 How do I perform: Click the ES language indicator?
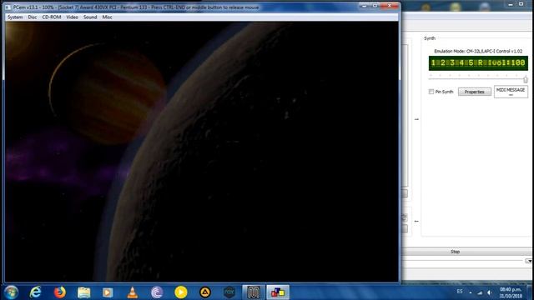460,292
